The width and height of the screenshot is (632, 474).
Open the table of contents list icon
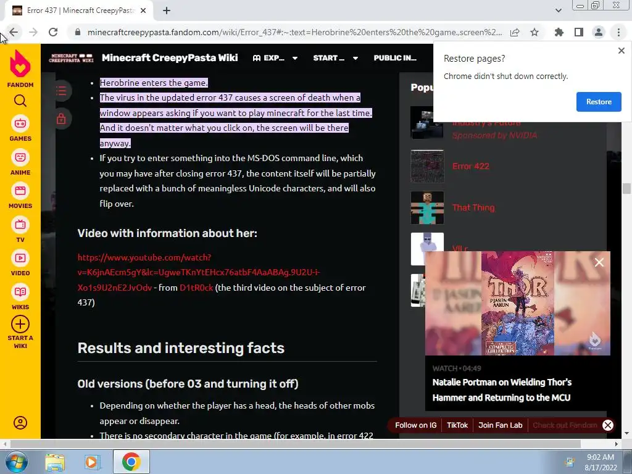point(61,90)
